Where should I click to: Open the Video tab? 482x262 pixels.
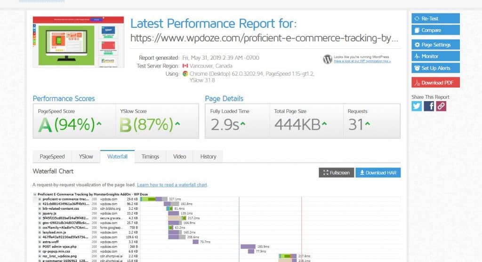click(x=179, y=156)
